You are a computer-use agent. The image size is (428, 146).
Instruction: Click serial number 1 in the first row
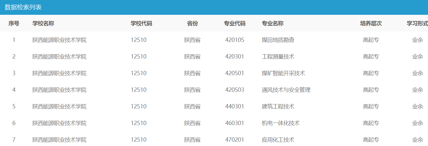[14, 40]
